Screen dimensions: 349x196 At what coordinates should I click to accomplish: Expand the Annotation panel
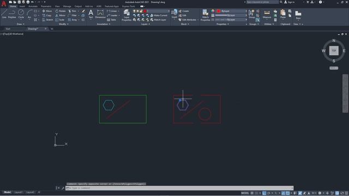click(104, 24)
